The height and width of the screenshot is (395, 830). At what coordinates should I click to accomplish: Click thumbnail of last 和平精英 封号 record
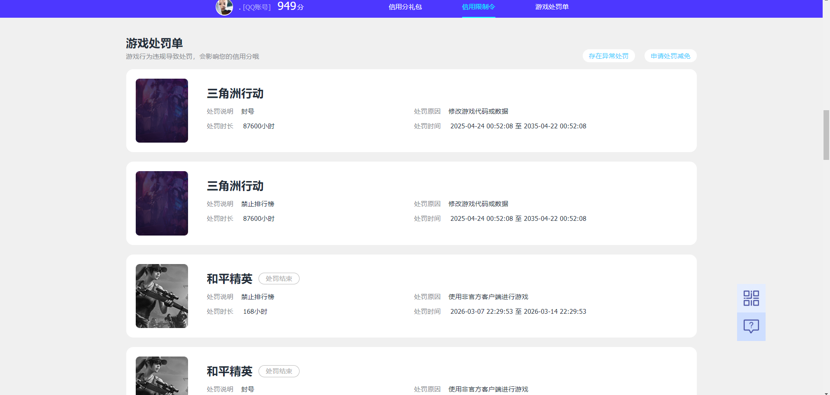pyautogui.click(x=162, y=376)
